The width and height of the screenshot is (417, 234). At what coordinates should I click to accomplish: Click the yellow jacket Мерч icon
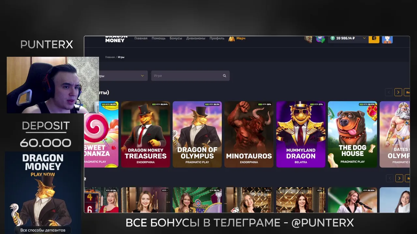pos(232,39)
